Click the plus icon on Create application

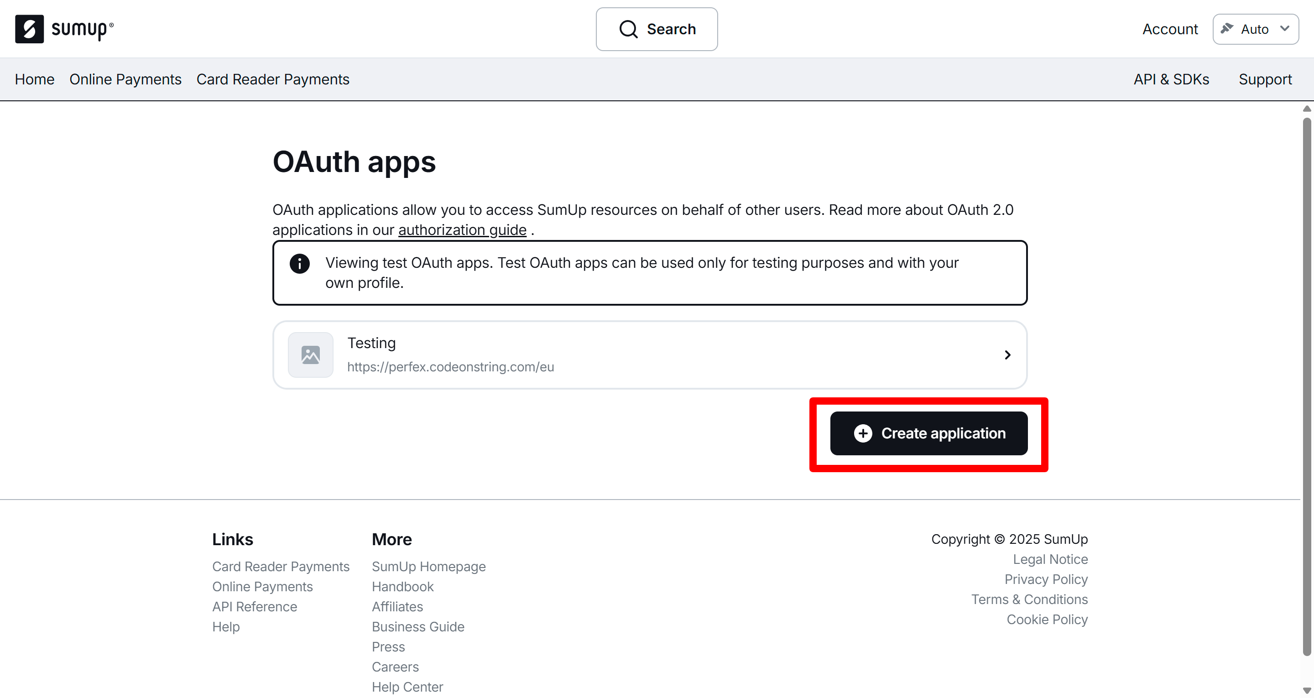click(x=863, y=433)
